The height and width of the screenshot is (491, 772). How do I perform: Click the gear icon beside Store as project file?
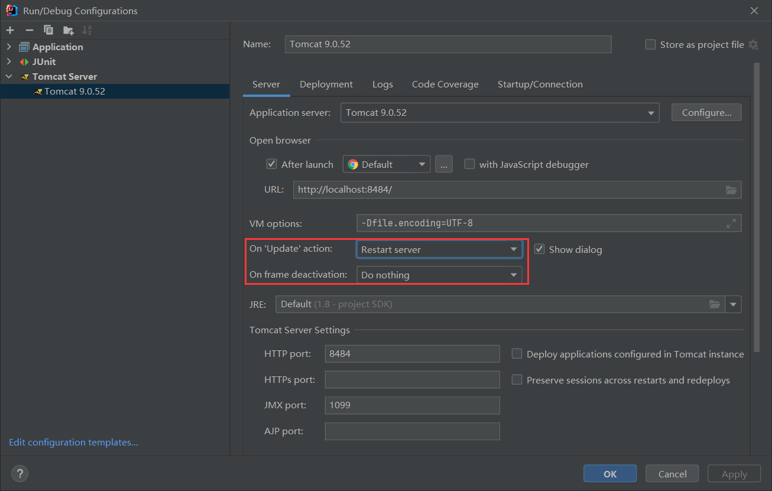pos(753,45)
